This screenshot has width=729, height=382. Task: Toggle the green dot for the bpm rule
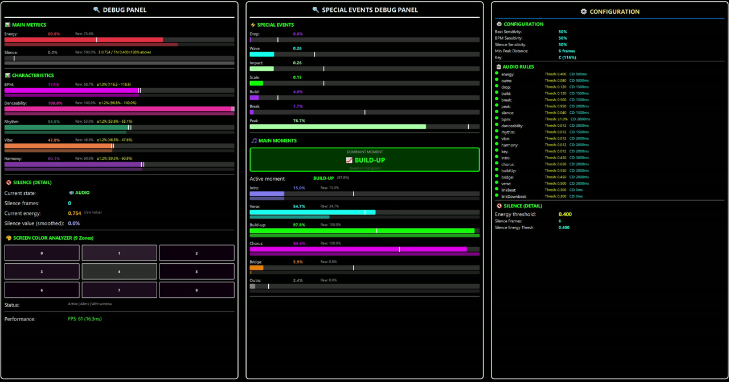(x=497, y=119)
